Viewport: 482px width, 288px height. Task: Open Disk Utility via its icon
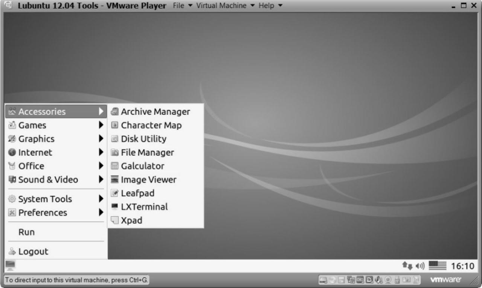pyautogui.click(x=114, y=139)
